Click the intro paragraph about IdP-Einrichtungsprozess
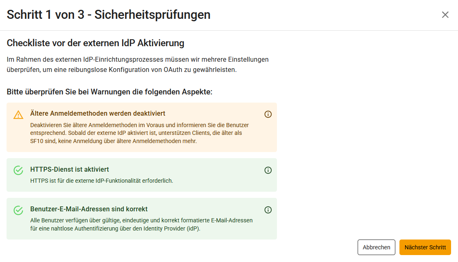Image resolution: width=458 pixels, height=262 pixels. click(x=138, y=60)
